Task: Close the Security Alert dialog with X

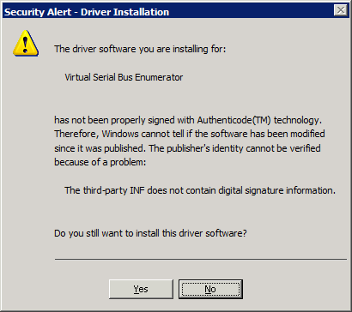Action: [x=341, y=11]
